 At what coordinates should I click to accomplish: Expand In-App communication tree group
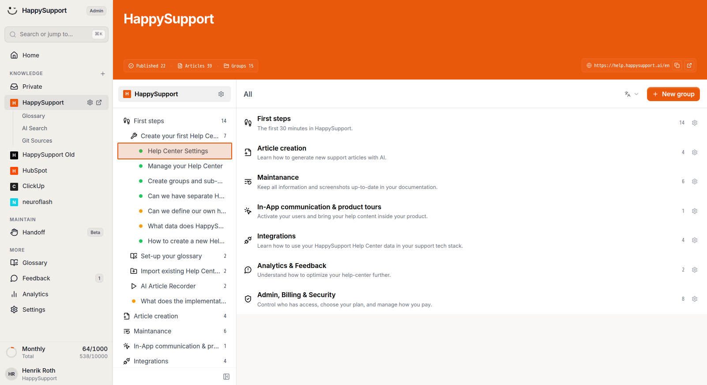[x=175, y=346]
